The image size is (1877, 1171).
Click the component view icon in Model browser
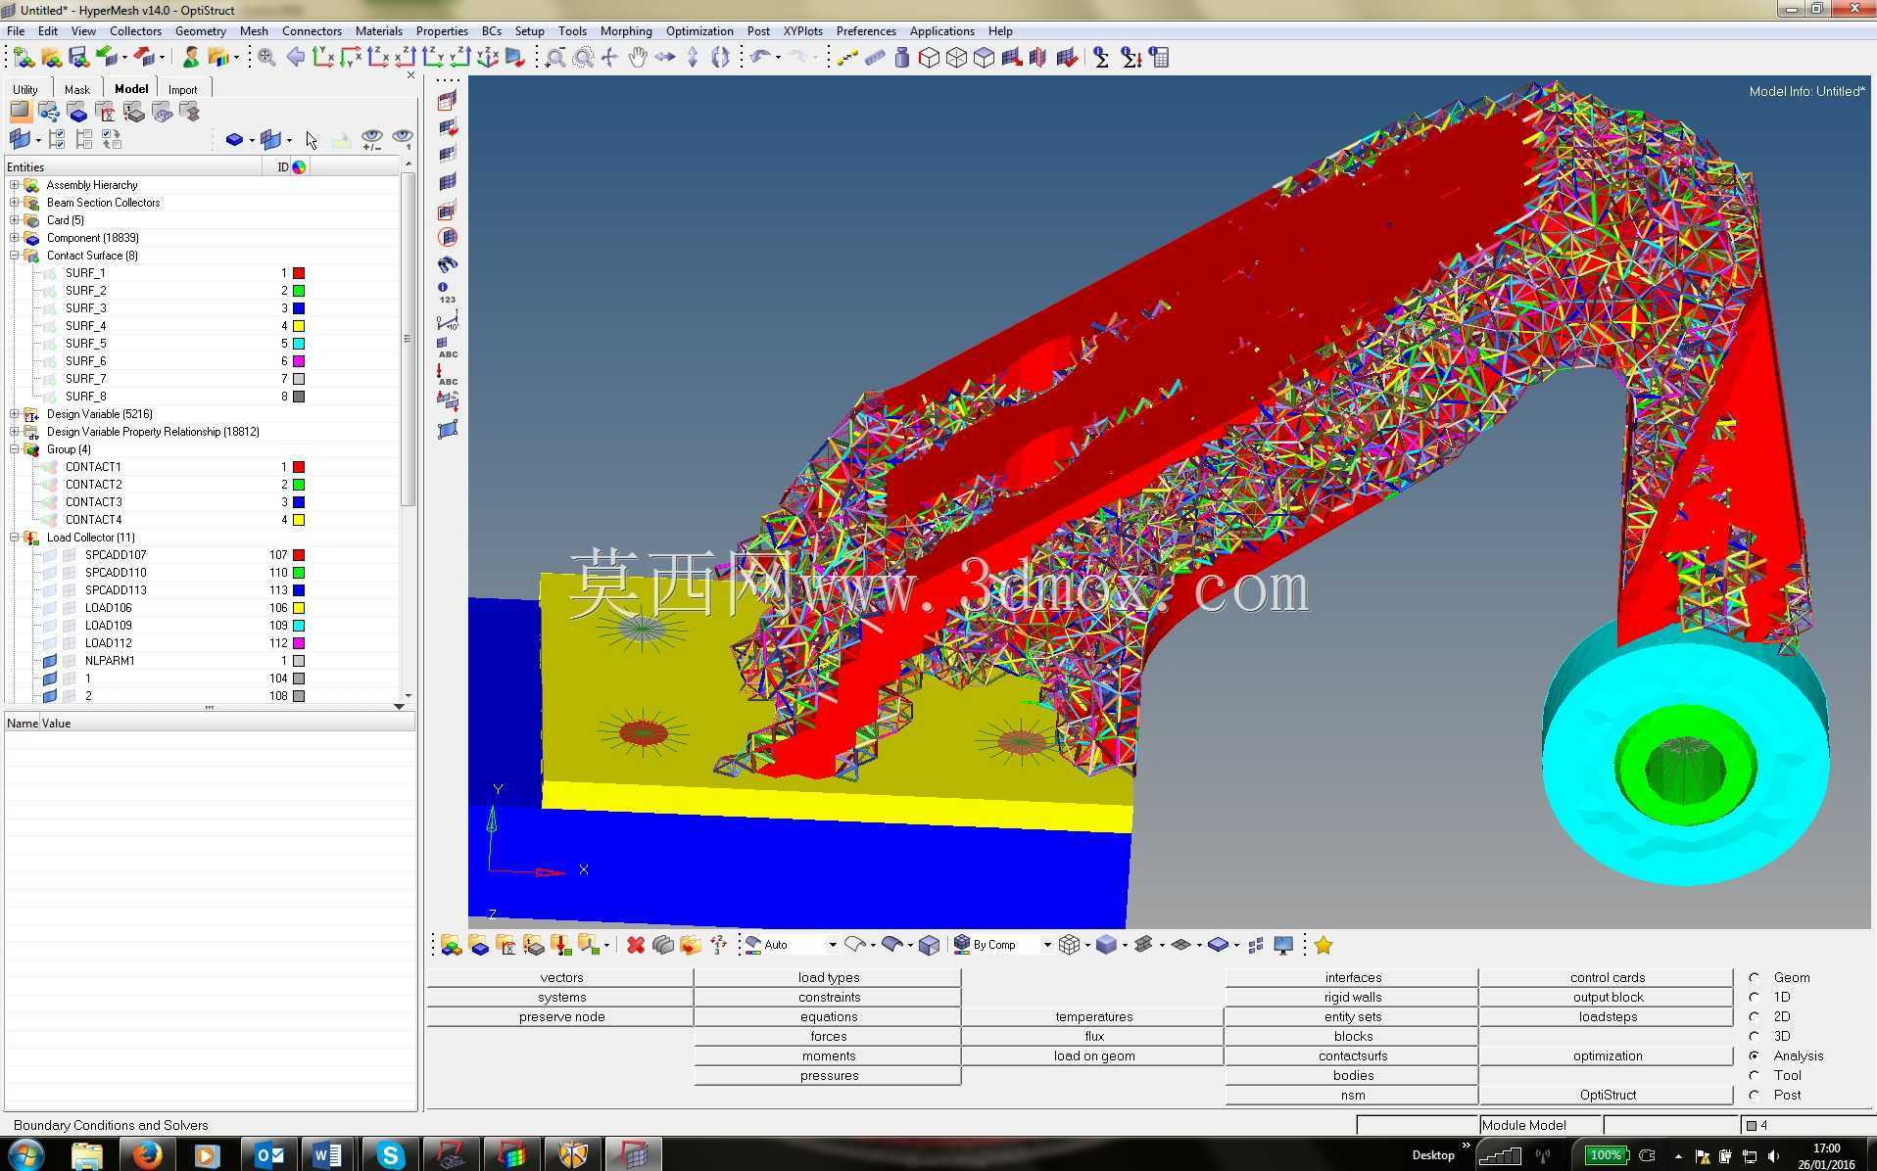tap(77, 113)
